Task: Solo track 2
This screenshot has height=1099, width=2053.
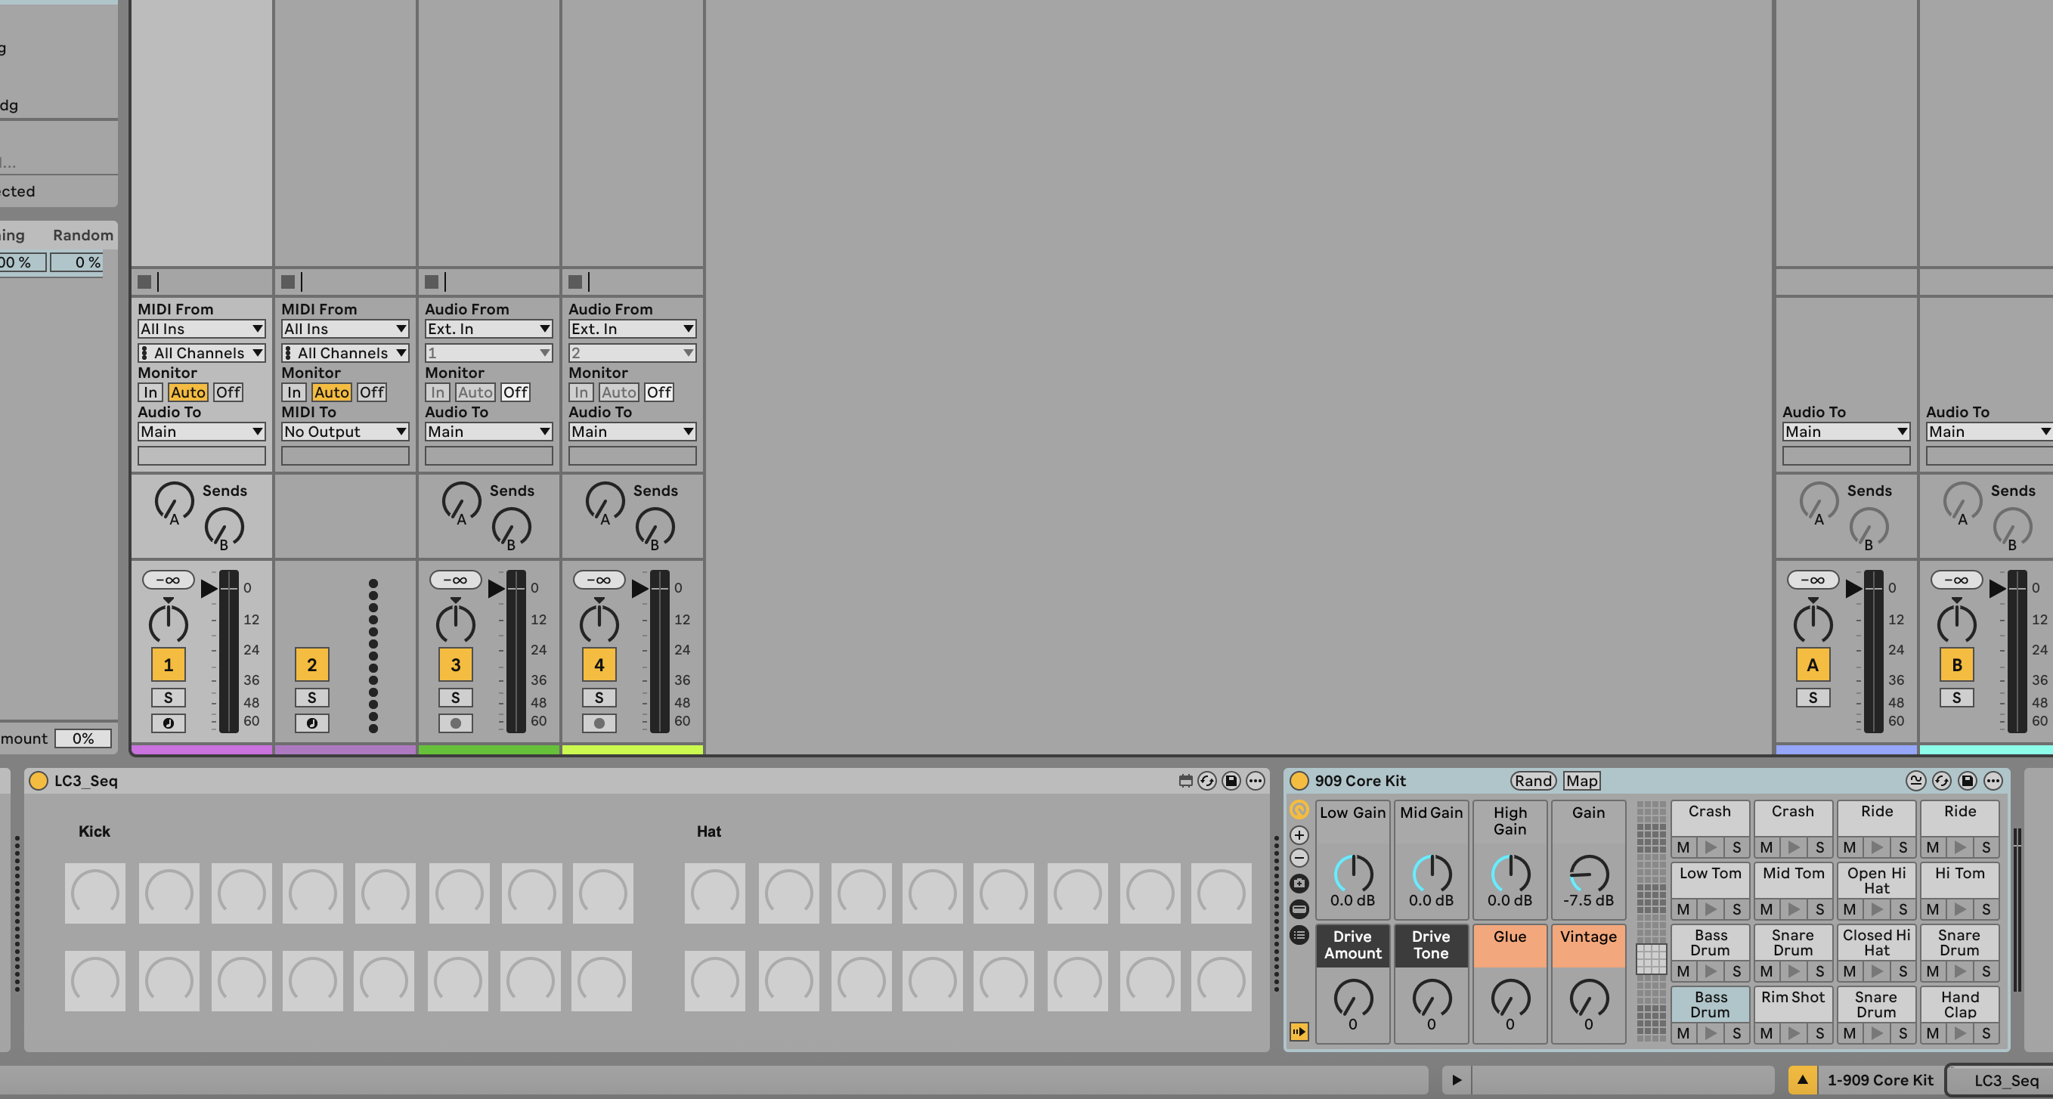Action: point(311,698)
